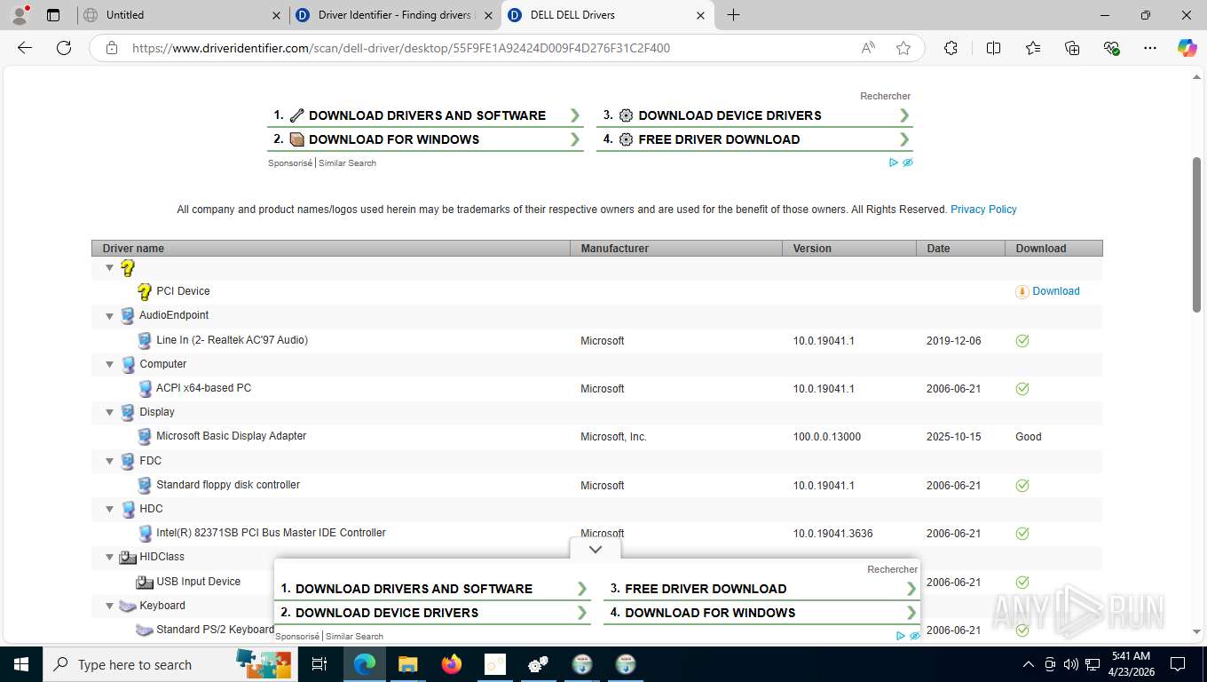Click green check for USB Input Device
This screenshot has height=682, width=1207.
pyautogui.click(x=1022, y=582)
